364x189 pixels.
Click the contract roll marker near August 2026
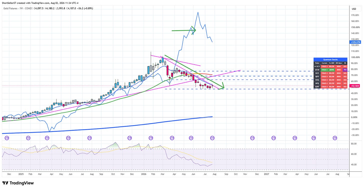(212, 138)
